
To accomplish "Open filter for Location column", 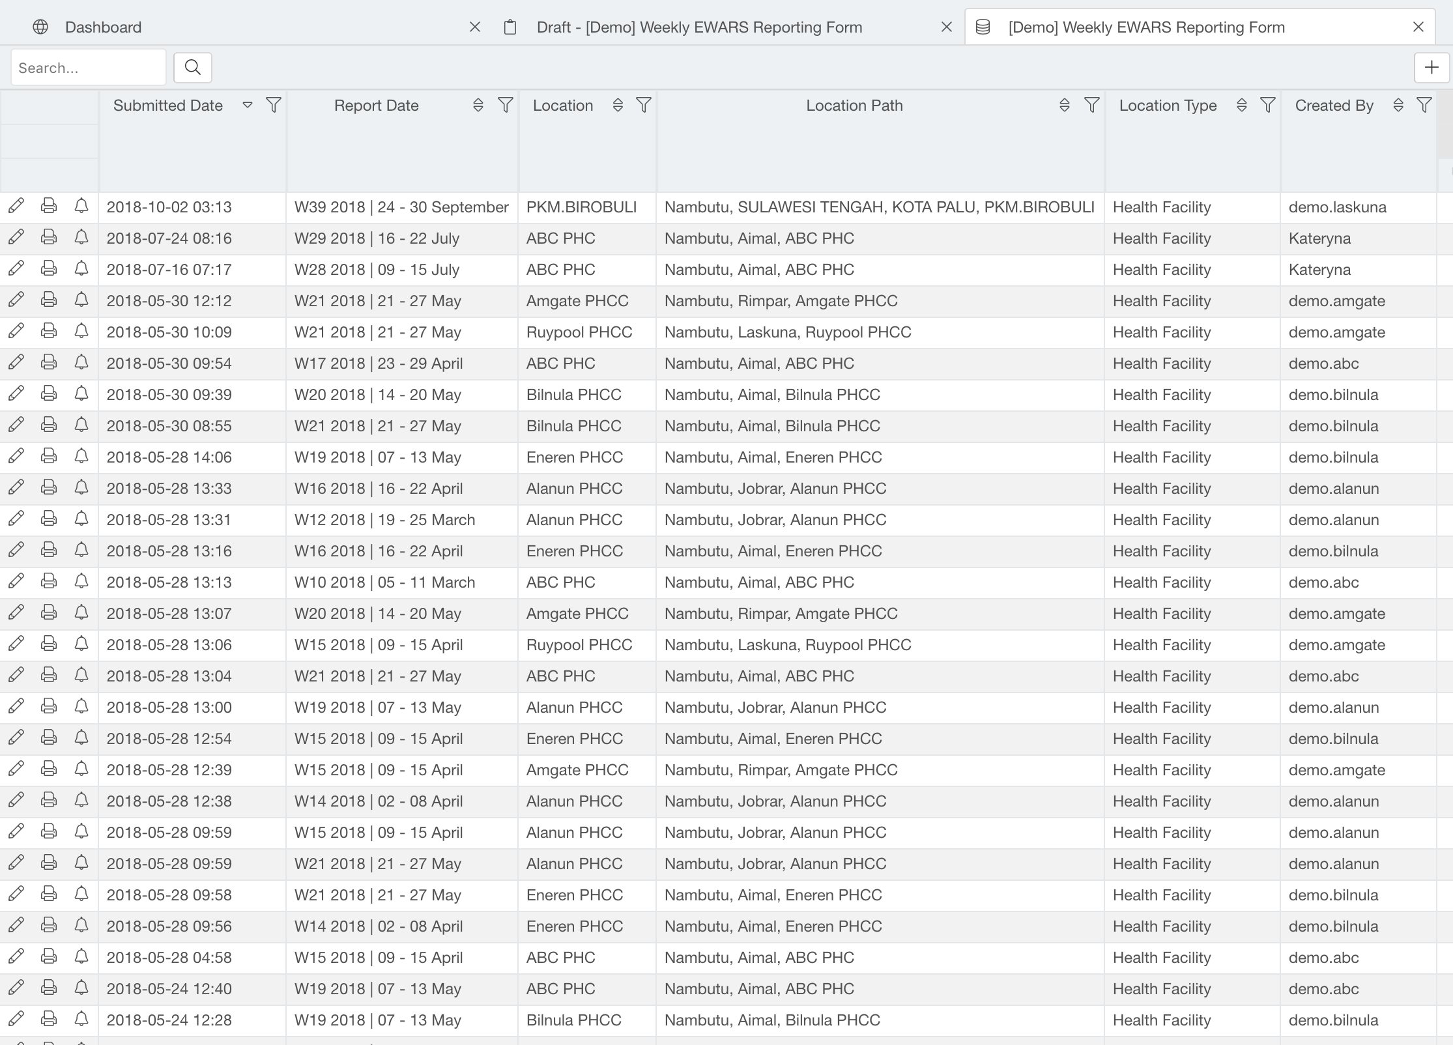I will click(x=644, y=106).
